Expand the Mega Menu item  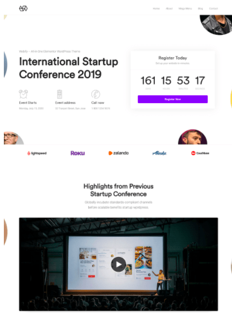pos(185,8)
